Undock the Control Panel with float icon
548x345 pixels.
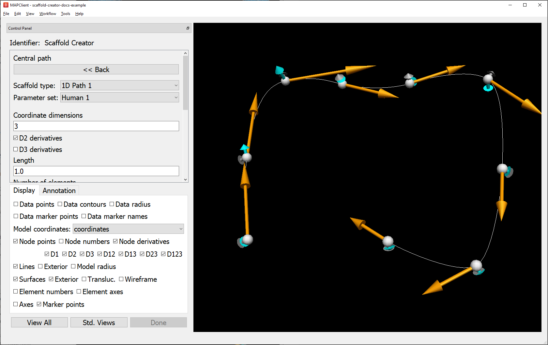click(188, 28)
